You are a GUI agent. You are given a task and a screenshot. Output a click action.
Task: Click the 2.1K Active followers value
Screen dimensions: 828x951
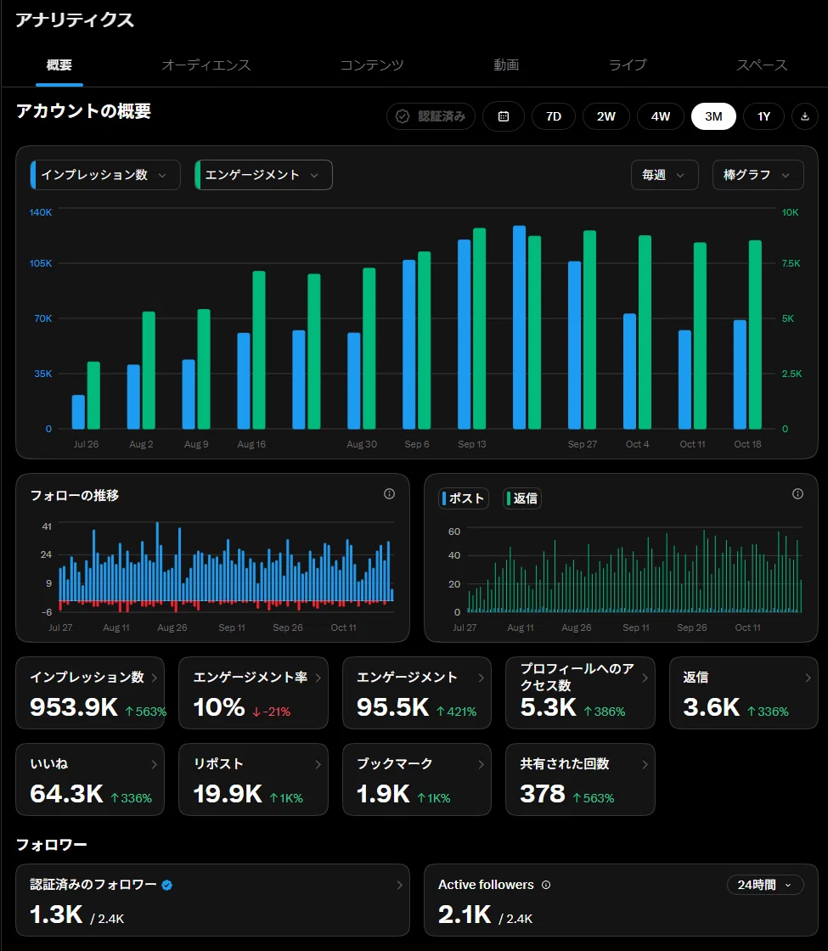[x=465, y=914]
